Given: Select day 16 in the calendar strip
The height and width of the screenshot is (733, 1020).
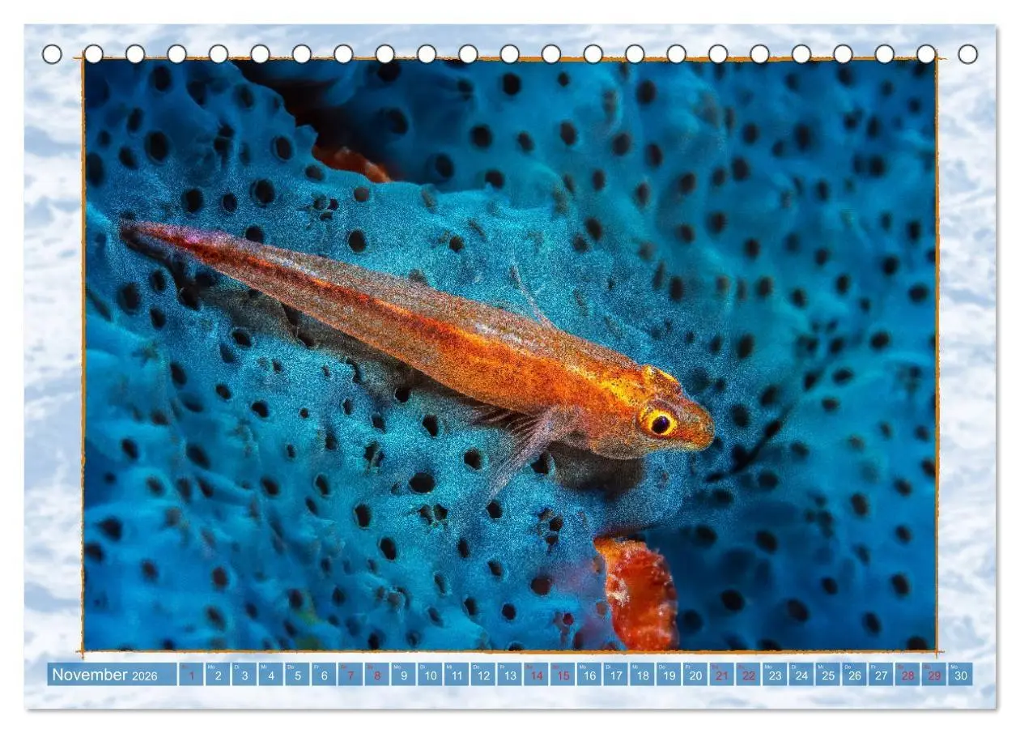Looking at the screenshot, I should tap(589, 675).
